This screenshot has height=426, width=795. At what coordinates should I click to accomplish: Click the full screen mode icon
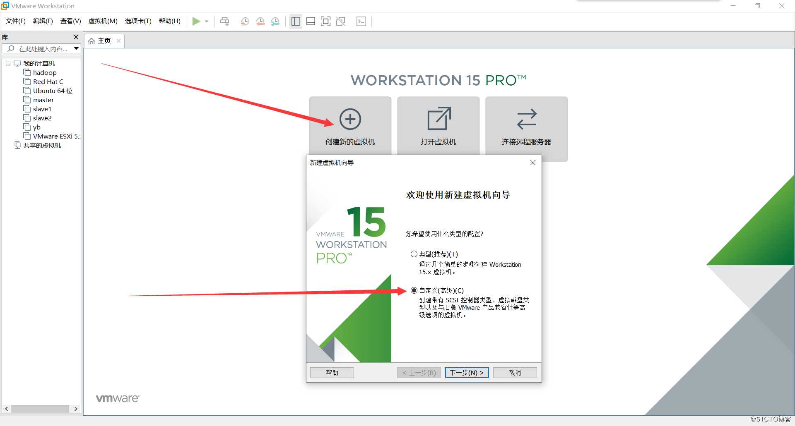(x=325, y=21)
